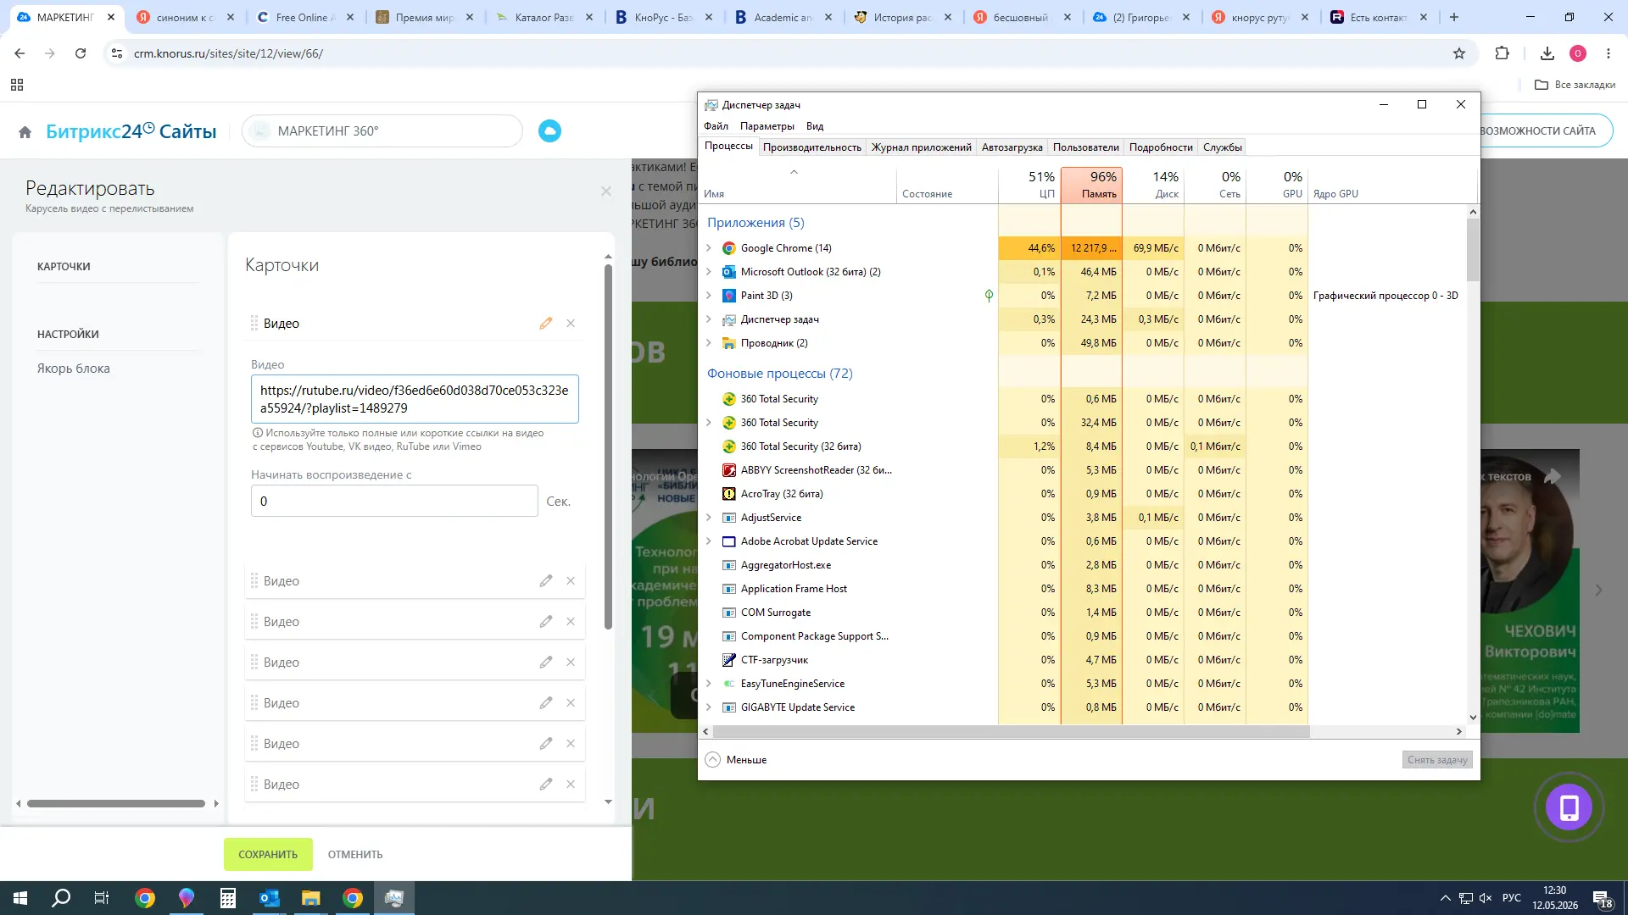
Task: Click the purple mobile phone widget icon
Action: coord(1569,807)
